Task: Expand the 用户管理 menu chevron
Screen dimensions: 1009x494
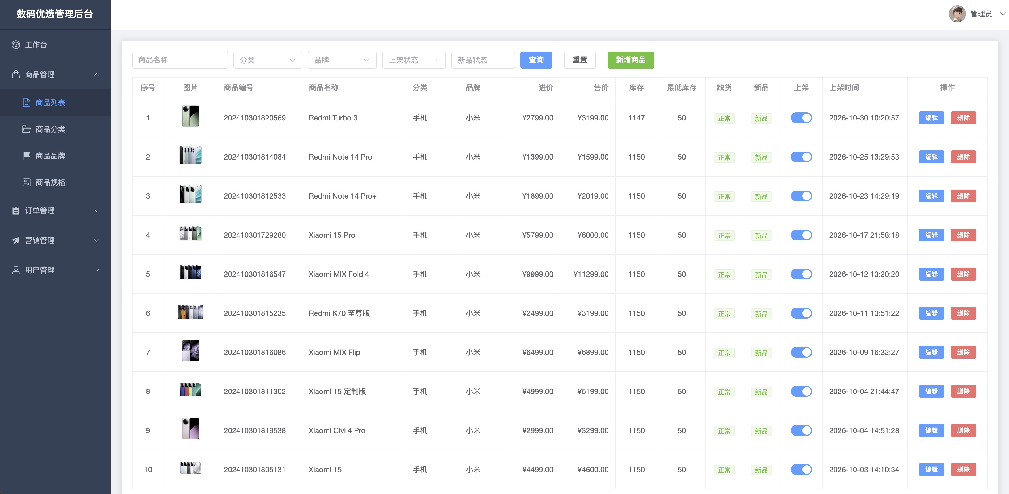Action: tap(97, 270)
